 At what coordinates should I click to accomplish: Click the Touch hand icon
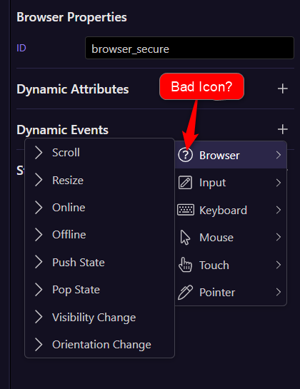(185, 265)
